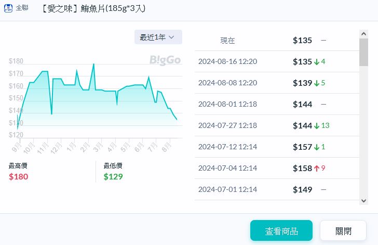Select the 2024-07-01 12:14 price entry

(276, 189)
